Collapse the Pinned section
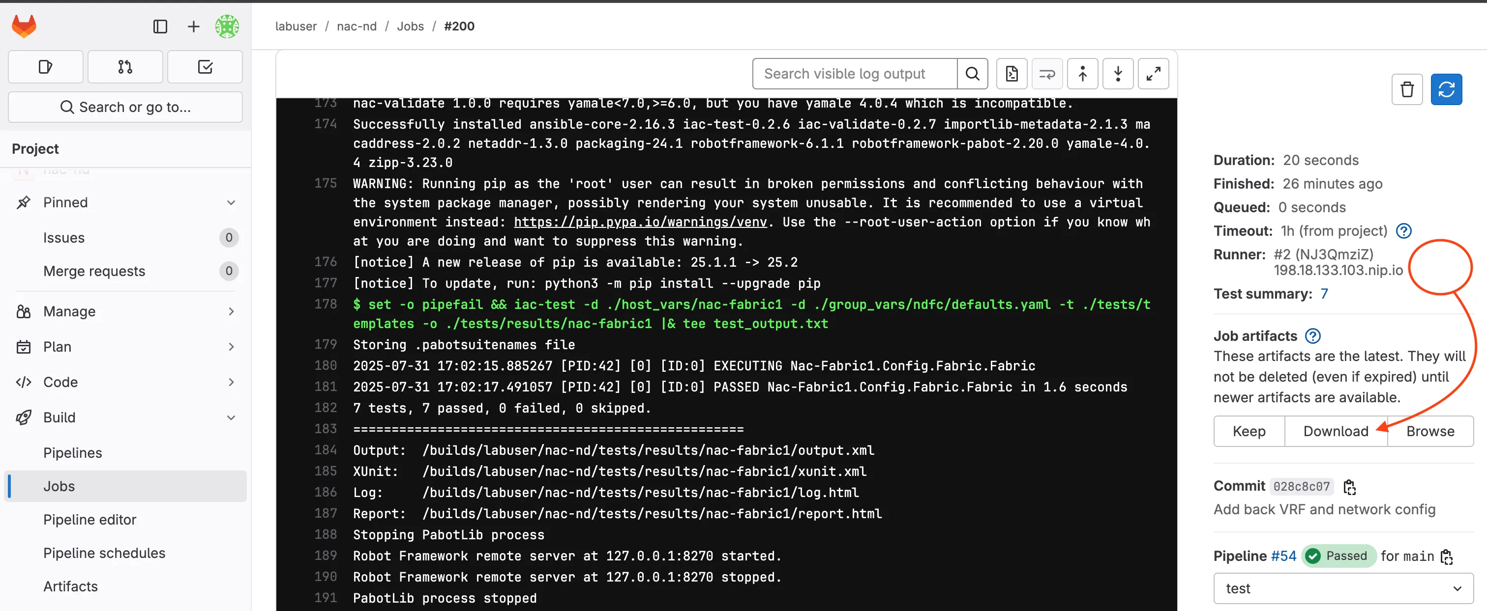This screenshot has width=1487, height=611. pos(231,202)
